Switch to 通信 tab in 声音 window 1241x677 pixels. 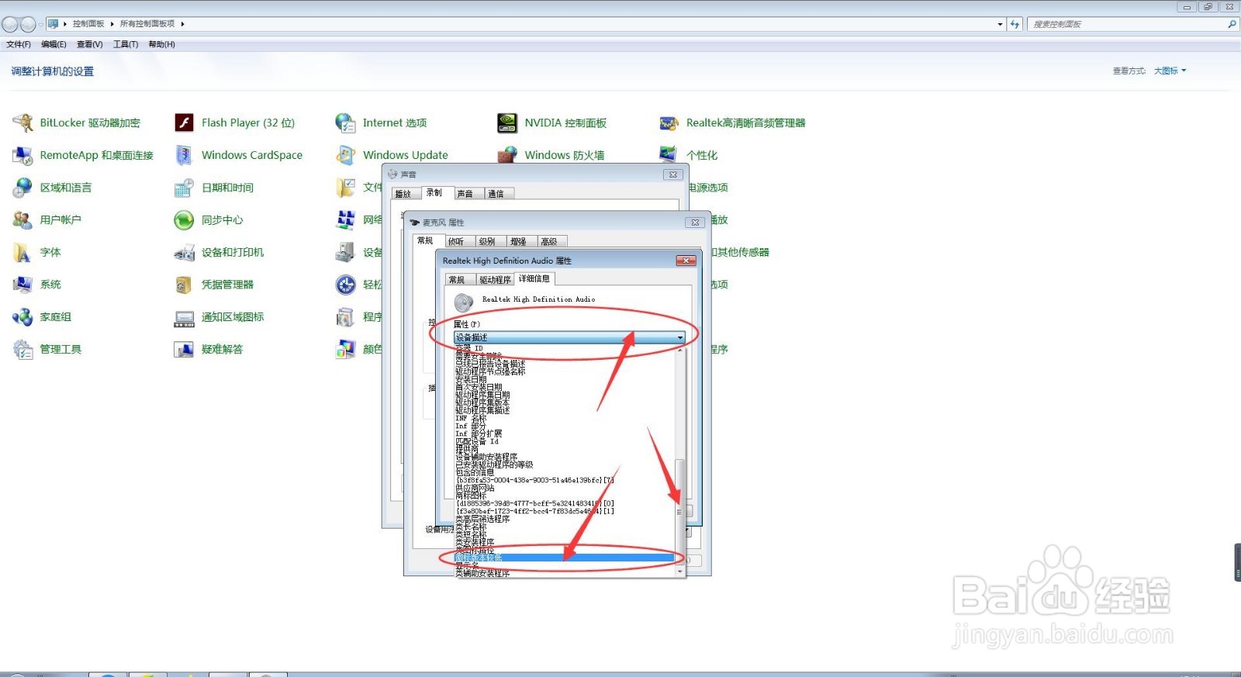pos(499,194)
